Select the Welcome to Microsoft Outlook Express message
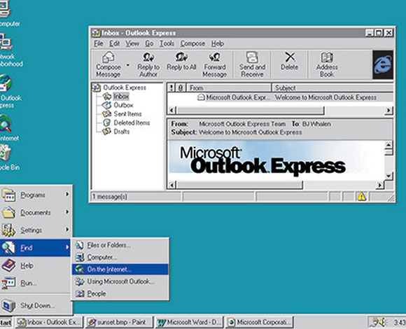Image resolution: width=406 pixels, height=329 pixels. coord(281,97)
